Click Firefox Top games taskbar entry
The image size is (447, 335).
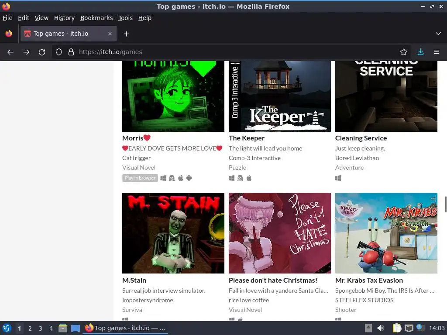click(x=125, y=328)
